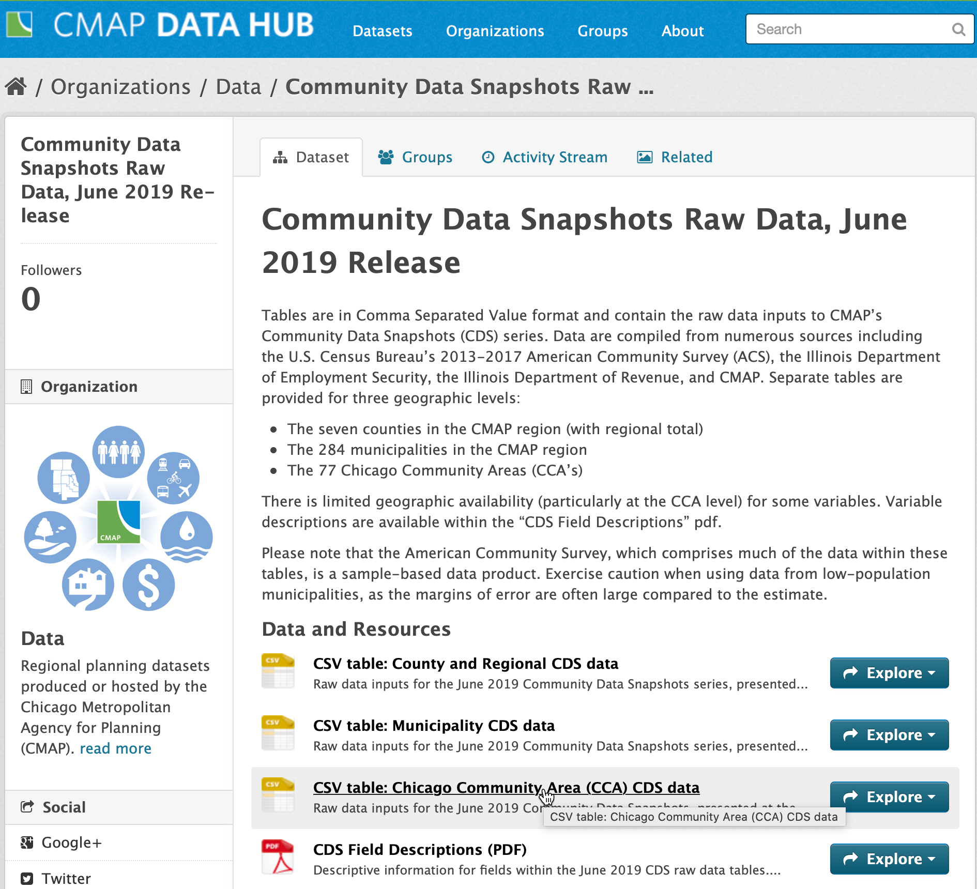Click the home icon in breadcrumb
The width and height of the screenshot is (977, 889).
click(x=16, y=86)
